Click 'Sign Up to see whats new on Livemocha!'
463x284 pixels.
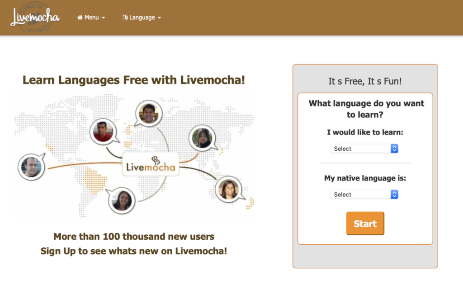click(134, 251)
